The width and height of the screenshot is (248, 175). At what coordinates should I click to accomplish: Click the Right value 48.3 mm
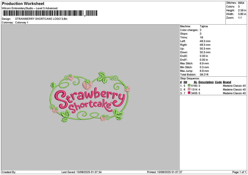(205, 45)
